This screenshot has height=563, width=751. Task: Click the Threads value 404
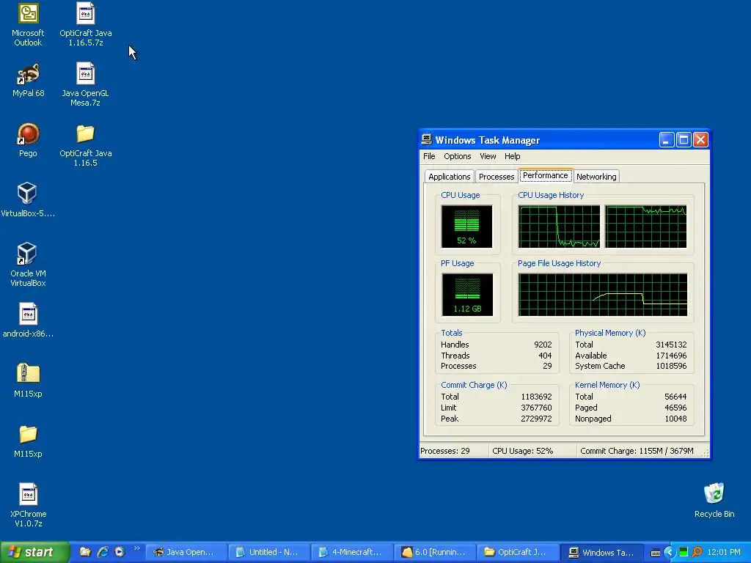tap(545, 356)
